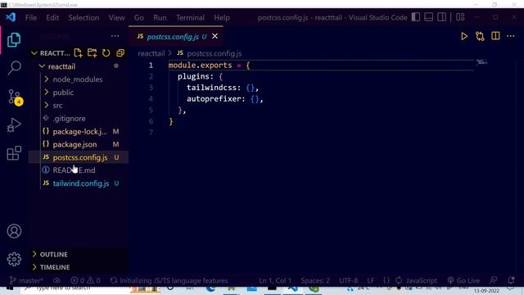Go to line via Ln 1, Col 1

275,280
